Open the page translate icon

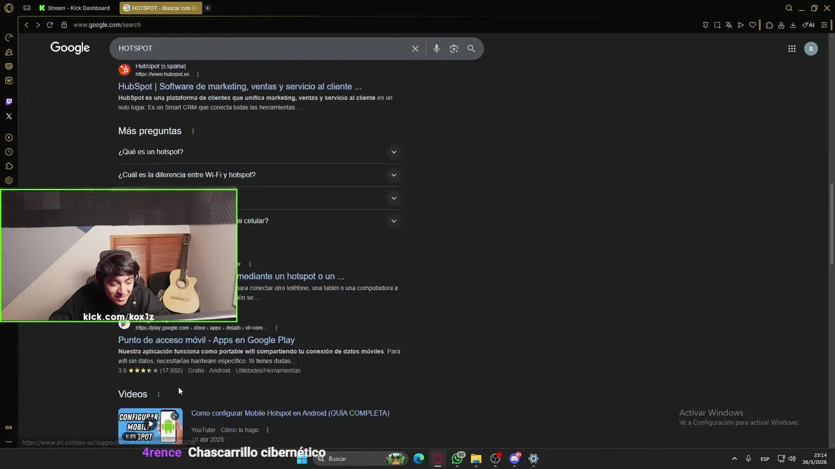(729, 25)
